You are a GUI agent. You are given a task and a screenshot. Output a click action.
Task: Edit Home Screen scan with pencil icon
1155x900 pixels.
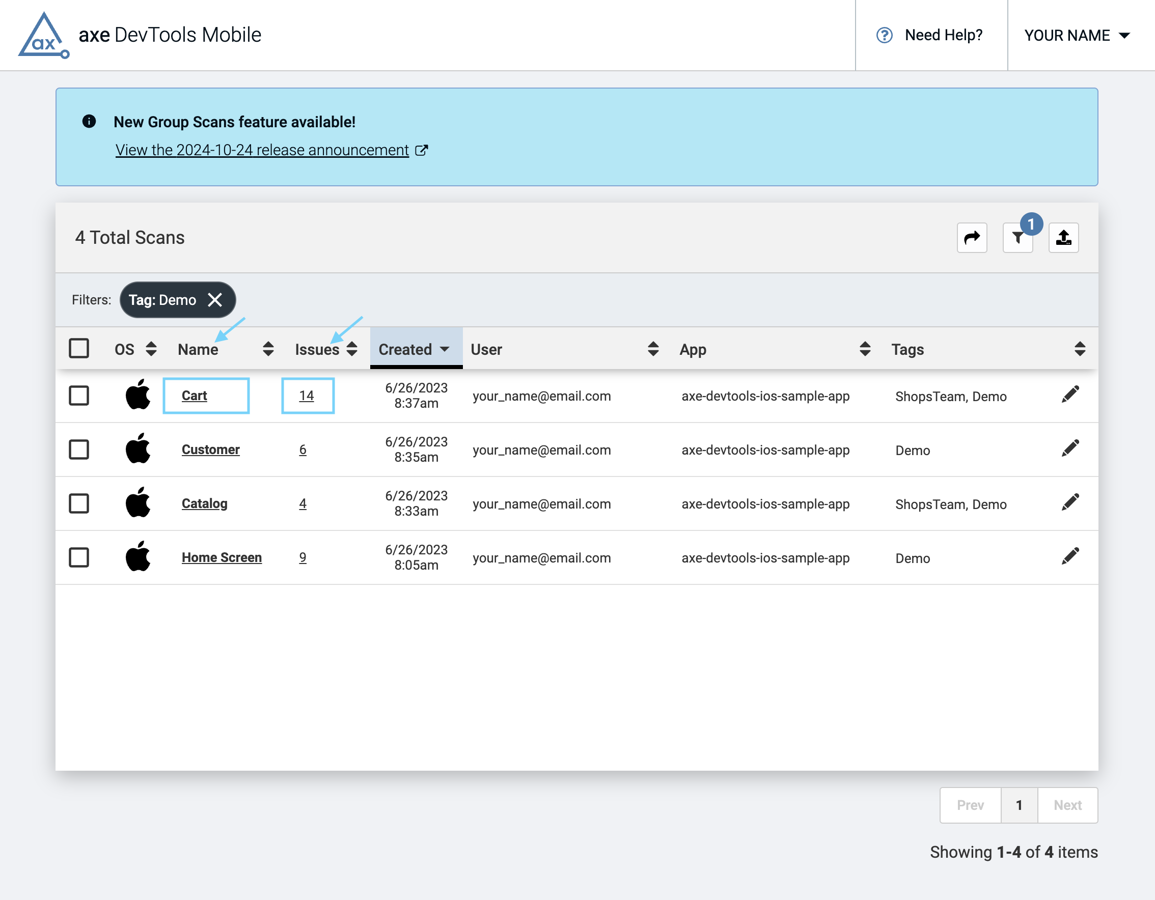click(x=1069, y=556)
